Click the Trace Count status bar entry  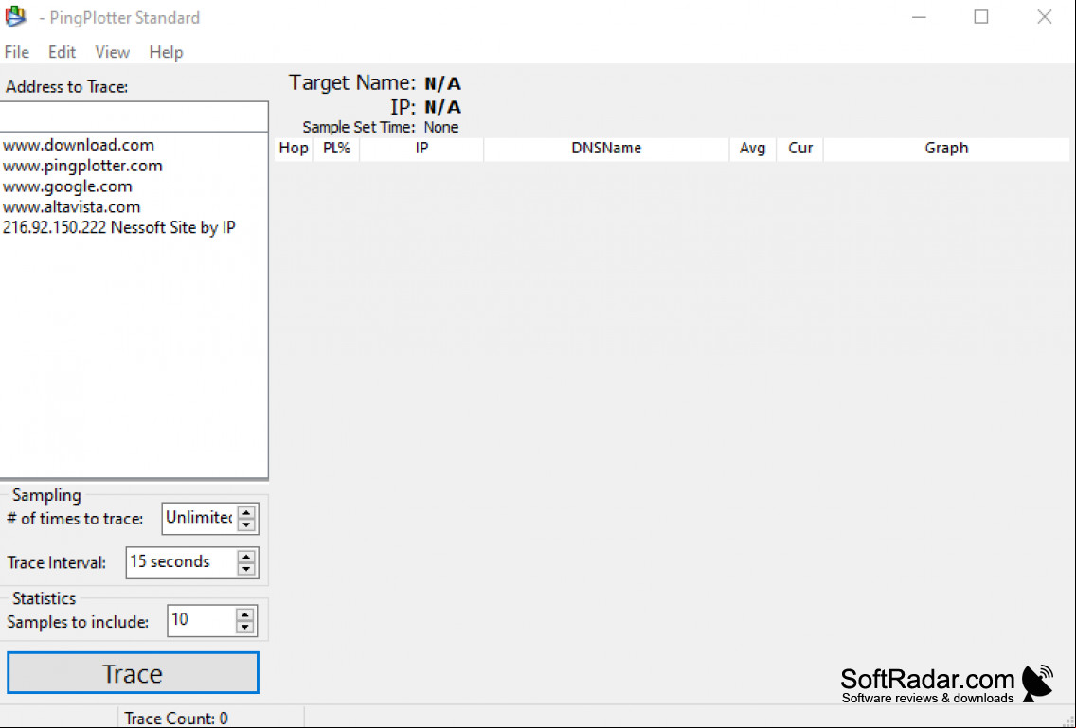point(176,719)
